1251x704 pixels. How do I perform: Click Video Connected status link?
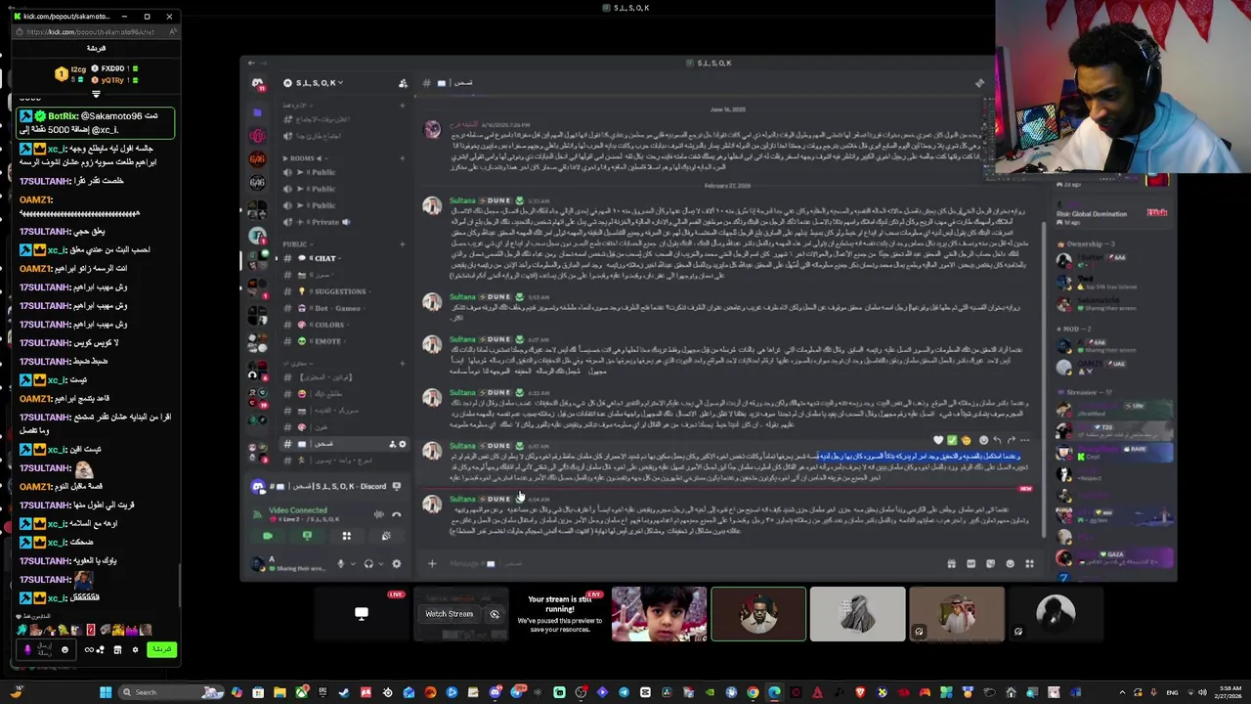[x=298, y=510]
